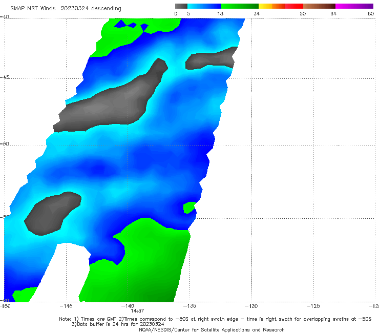Click the 'NOAA/NESDIS/Center for Satellite Applications and Research' credit

coord(212,330)
